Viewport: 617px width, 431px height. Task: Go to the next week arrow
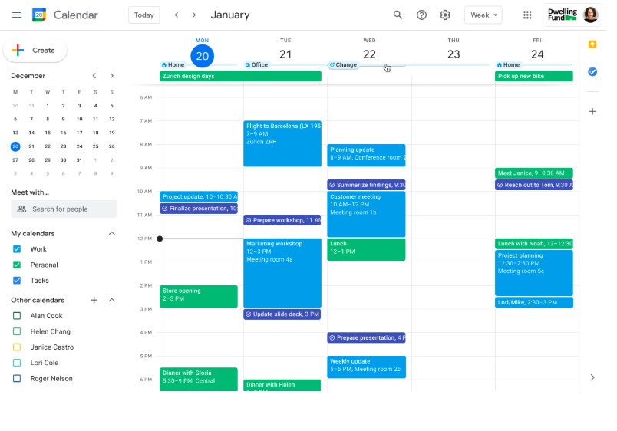[x=194, y=15]
